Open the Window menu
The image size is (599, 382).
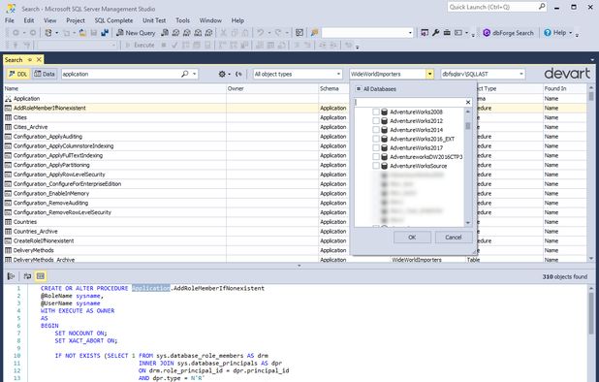[x=210, y=20]
